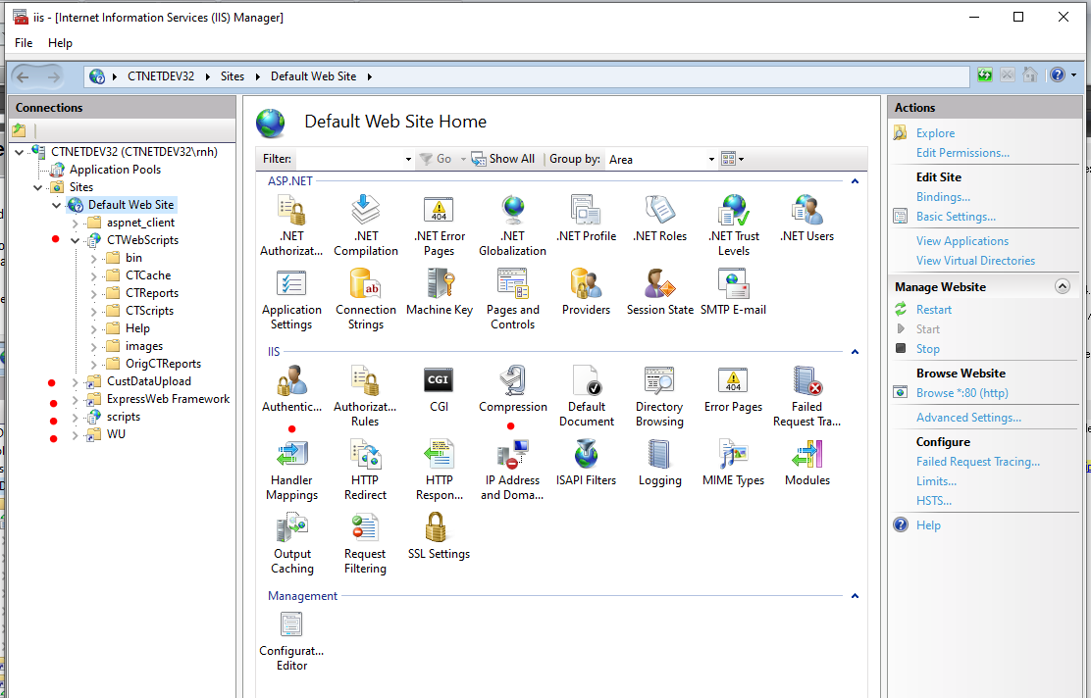
Task: Collapse the Manage Website actions section
Action: tap(1062, 286)
